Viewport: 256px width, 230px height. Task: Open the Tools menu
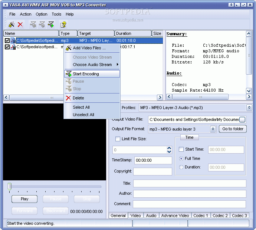(x=56, y=14)
